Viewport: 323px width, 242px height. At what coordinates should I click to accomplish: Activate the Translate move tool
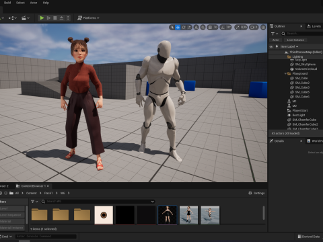178,28
